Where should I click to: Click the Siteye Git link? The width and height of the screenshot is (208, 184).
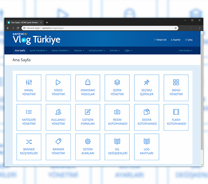(160, 40)
